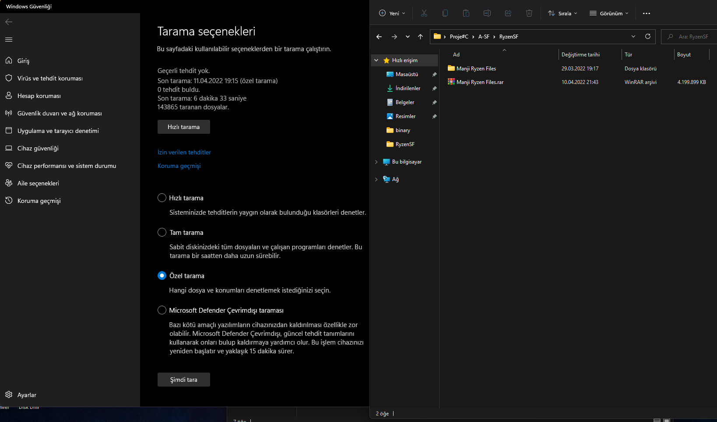717x422 pixels.
Task: Click the Copy icon in Explorer toolbar
Action: 445,13
